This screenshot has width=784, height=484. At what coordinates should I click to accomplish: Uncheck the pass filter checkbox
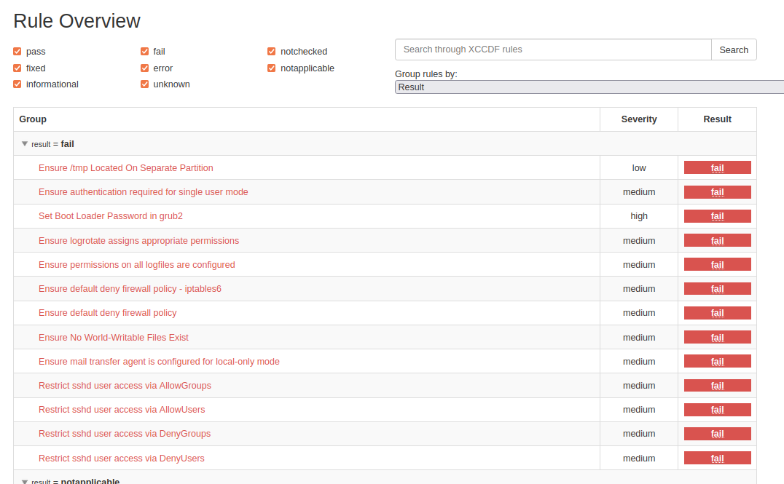point(17,52)
